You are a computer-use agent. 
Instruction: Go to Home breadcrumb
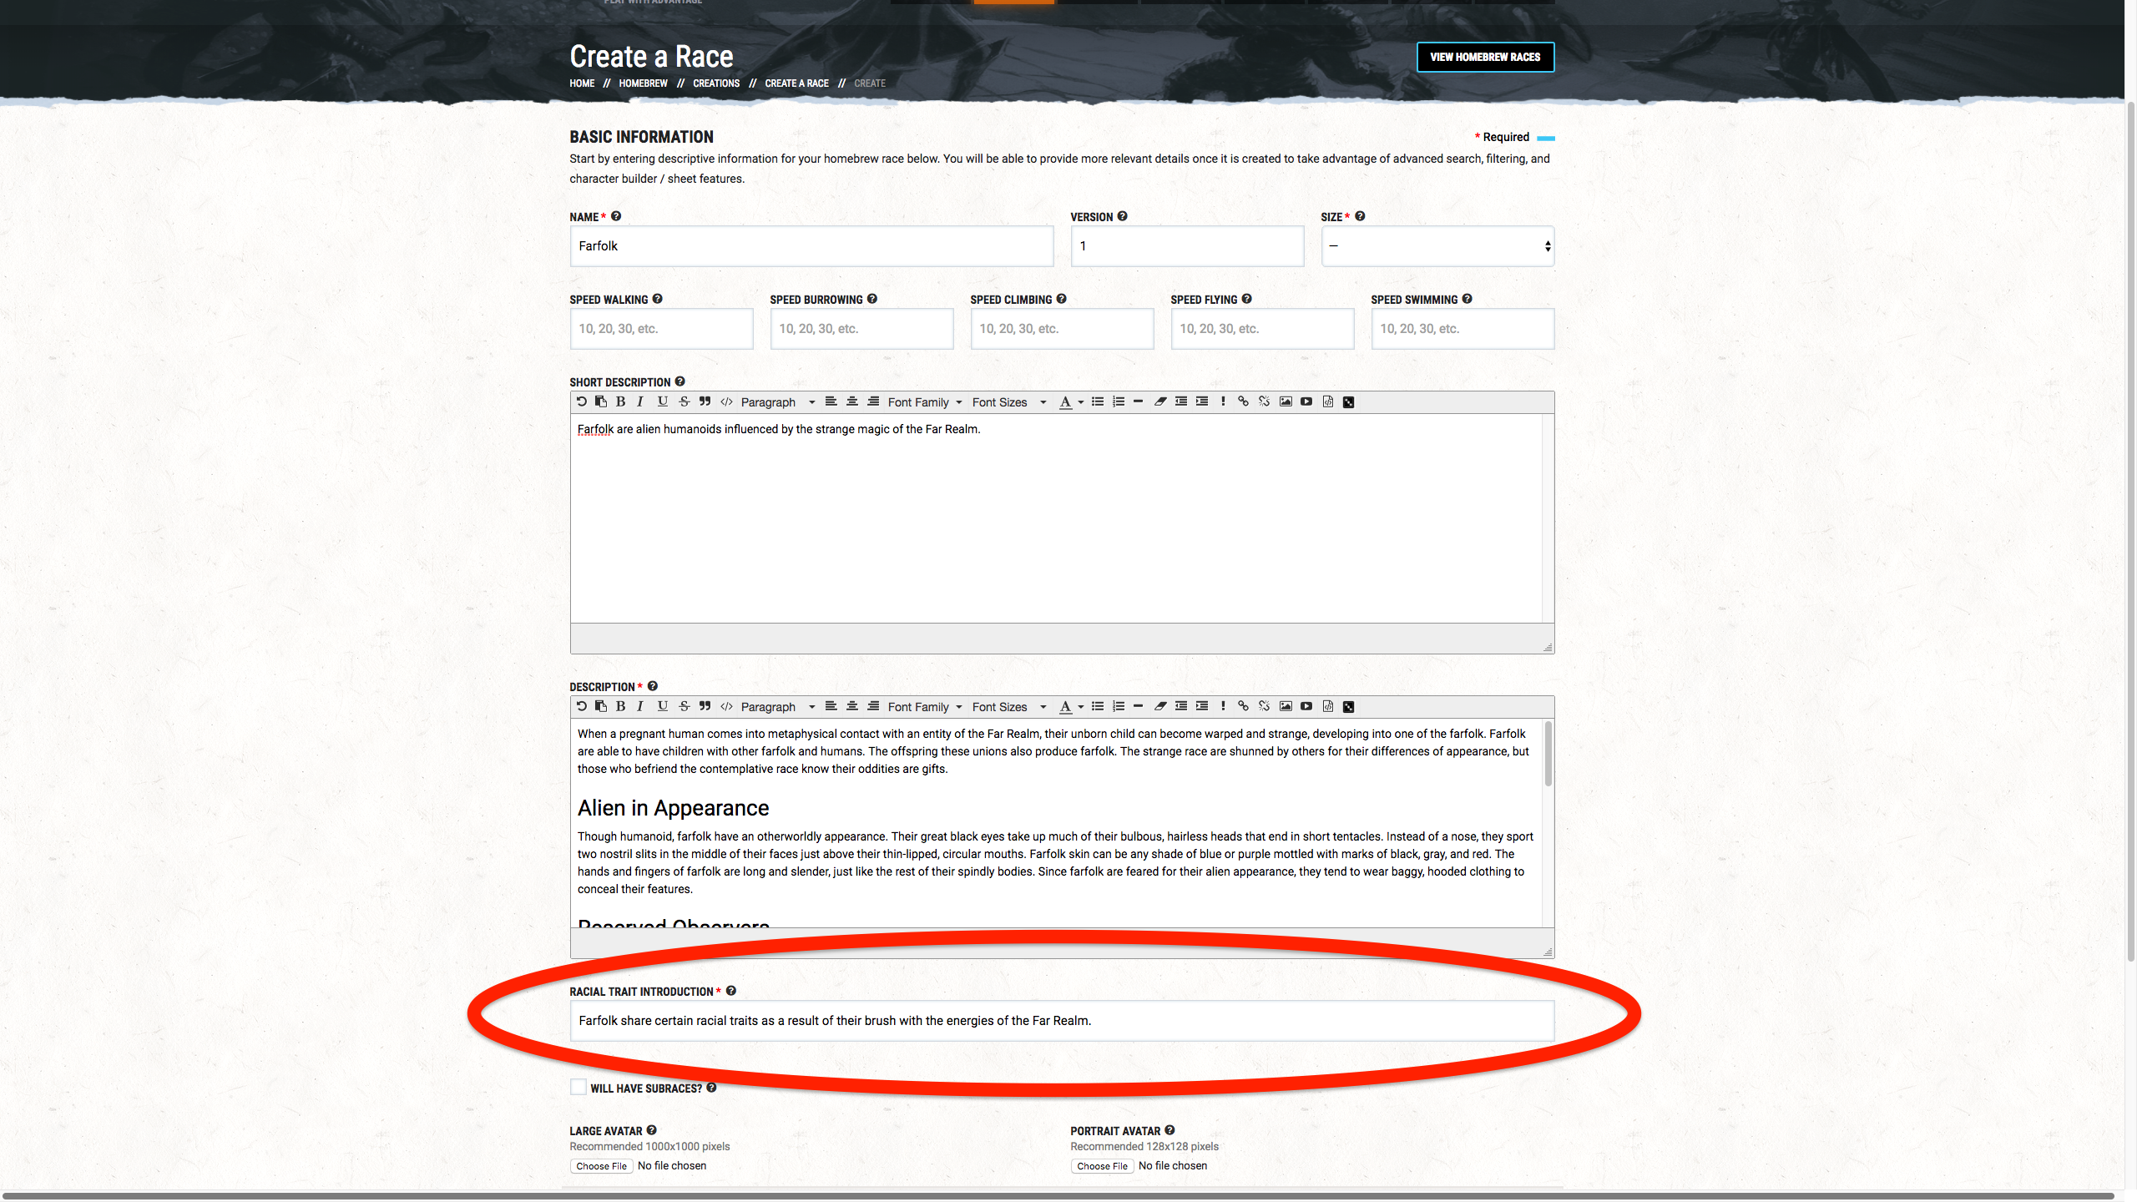click(x=582, y=83)
